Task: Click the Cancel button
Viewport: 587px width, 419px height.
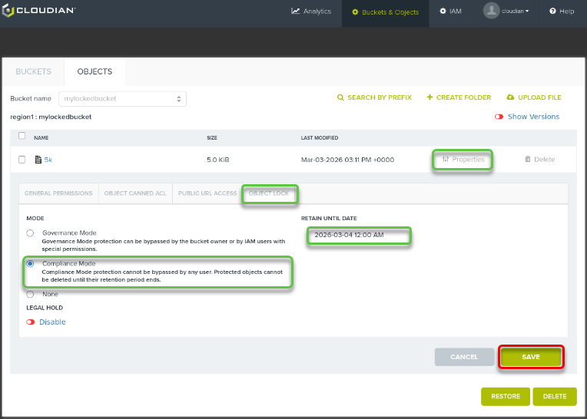Action: 464,357
